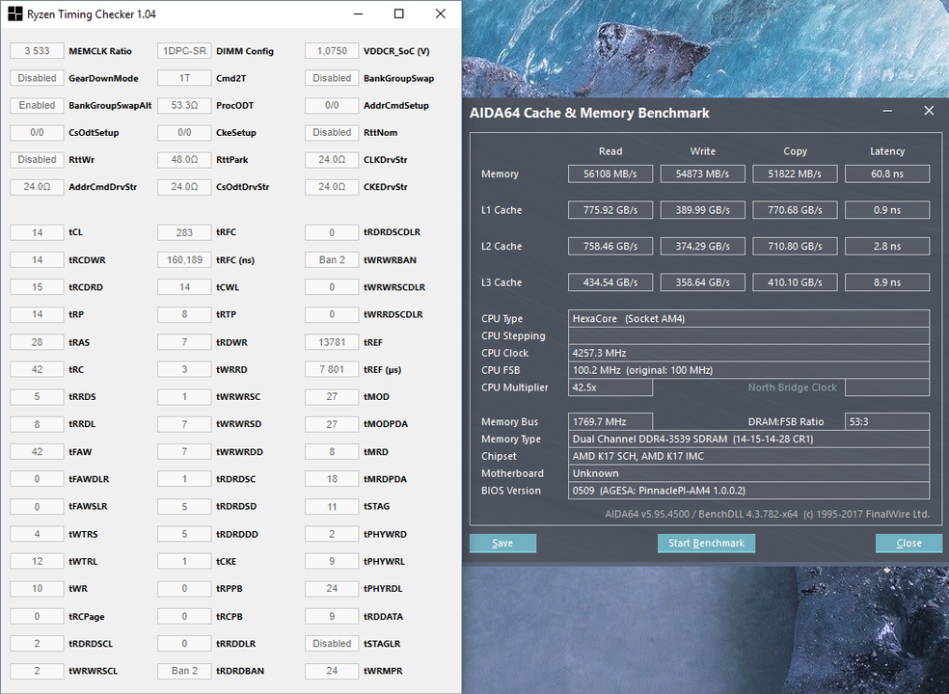Screen dimensions: 949x694
Task: Click the tREF value 13781 field
Action: (x=333, y=342)
